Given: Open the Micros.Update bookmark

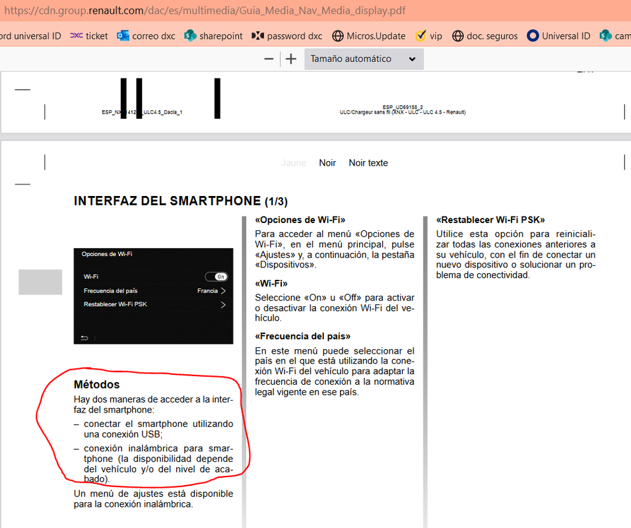Looking at the screenshot, I should (368, 36).
